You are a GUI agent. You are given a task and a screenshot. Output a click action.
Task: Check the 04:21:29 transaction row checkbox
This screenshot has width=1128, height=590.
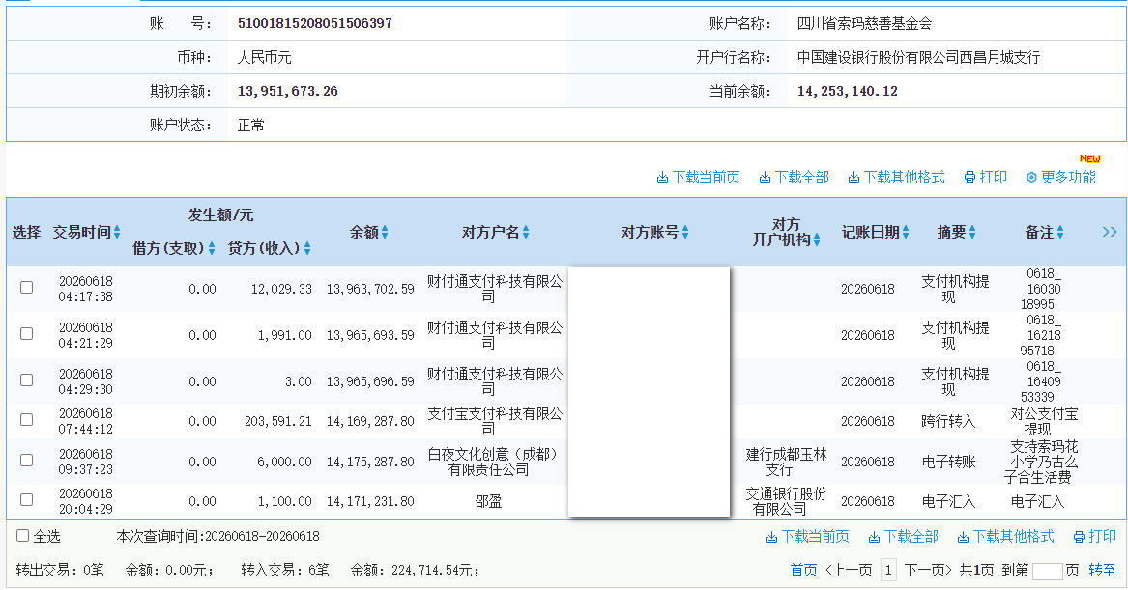pos(27,333)
